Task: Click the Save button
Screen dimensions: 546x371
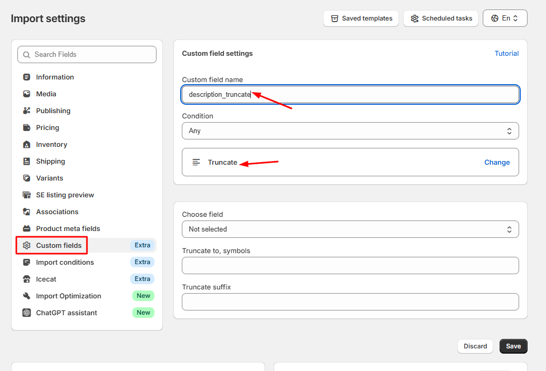Action: pos(513,346)
